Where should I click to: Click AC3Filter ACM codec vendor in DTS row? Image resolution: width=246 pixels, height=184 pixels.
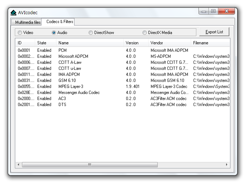[x=168, y=105]
